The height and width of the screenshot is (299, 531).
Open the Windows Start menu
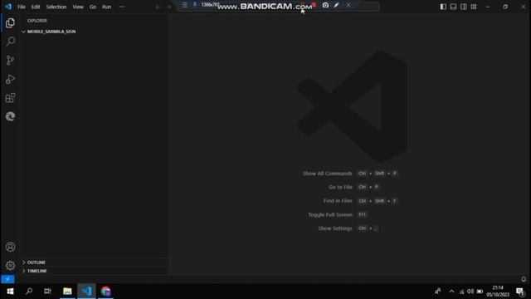click(10, 292)
